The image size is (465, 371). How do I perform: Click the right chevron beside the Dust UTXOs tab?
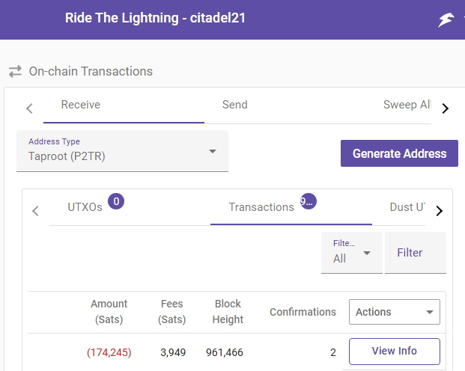point(440,211)
